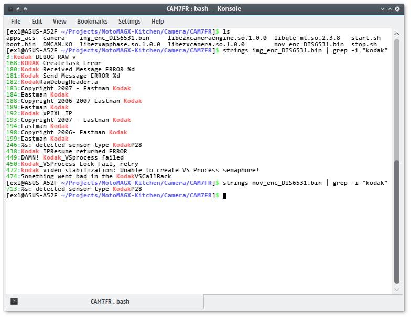
Task: Click the line '3:Kodak DEBUG RAW v'
Action: [x=41, y=57]
